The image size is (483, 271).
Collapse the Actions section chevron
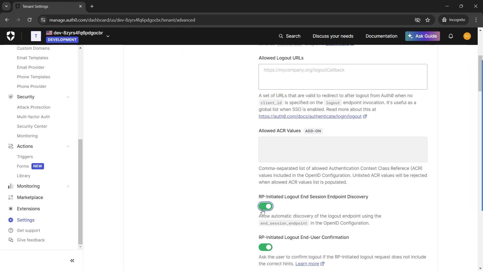(x=68, y=146)
